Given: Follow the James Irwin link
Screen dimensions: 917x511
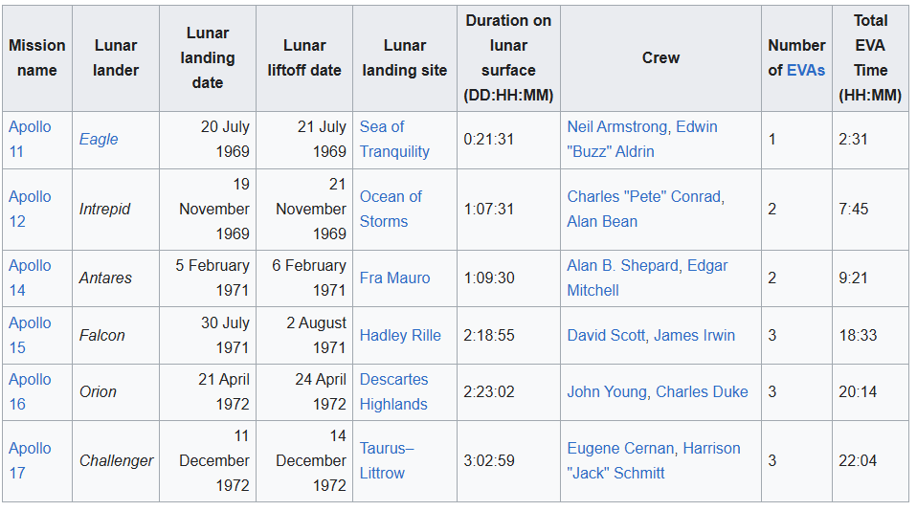Looking at the screenshot, I should 694,335.
